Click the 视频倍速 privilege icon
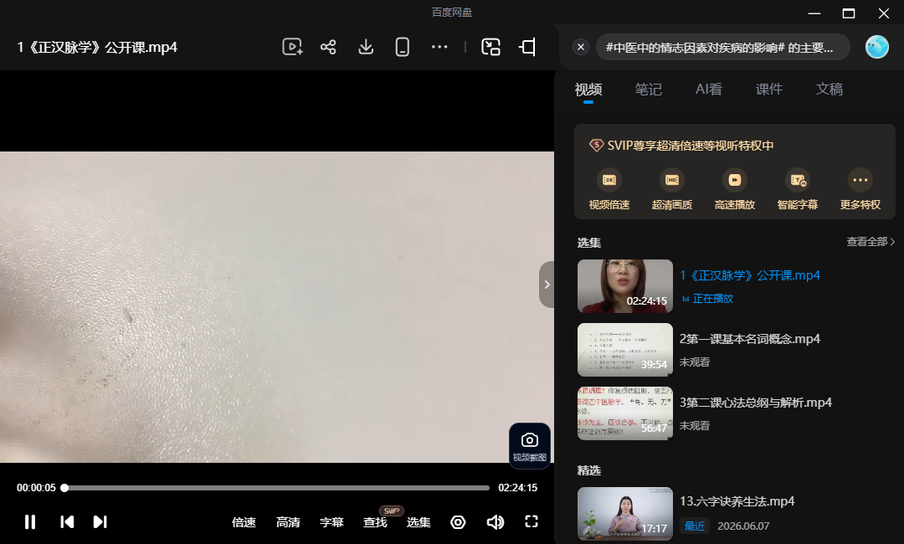904x544 pixels. (609, 180)
